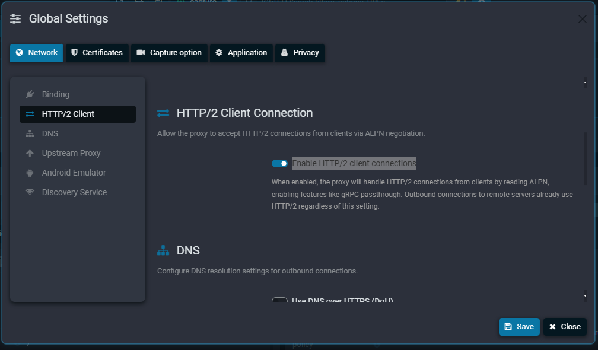
Task: Select the Upstream Proxy upload icon
Action: (28, 152)
